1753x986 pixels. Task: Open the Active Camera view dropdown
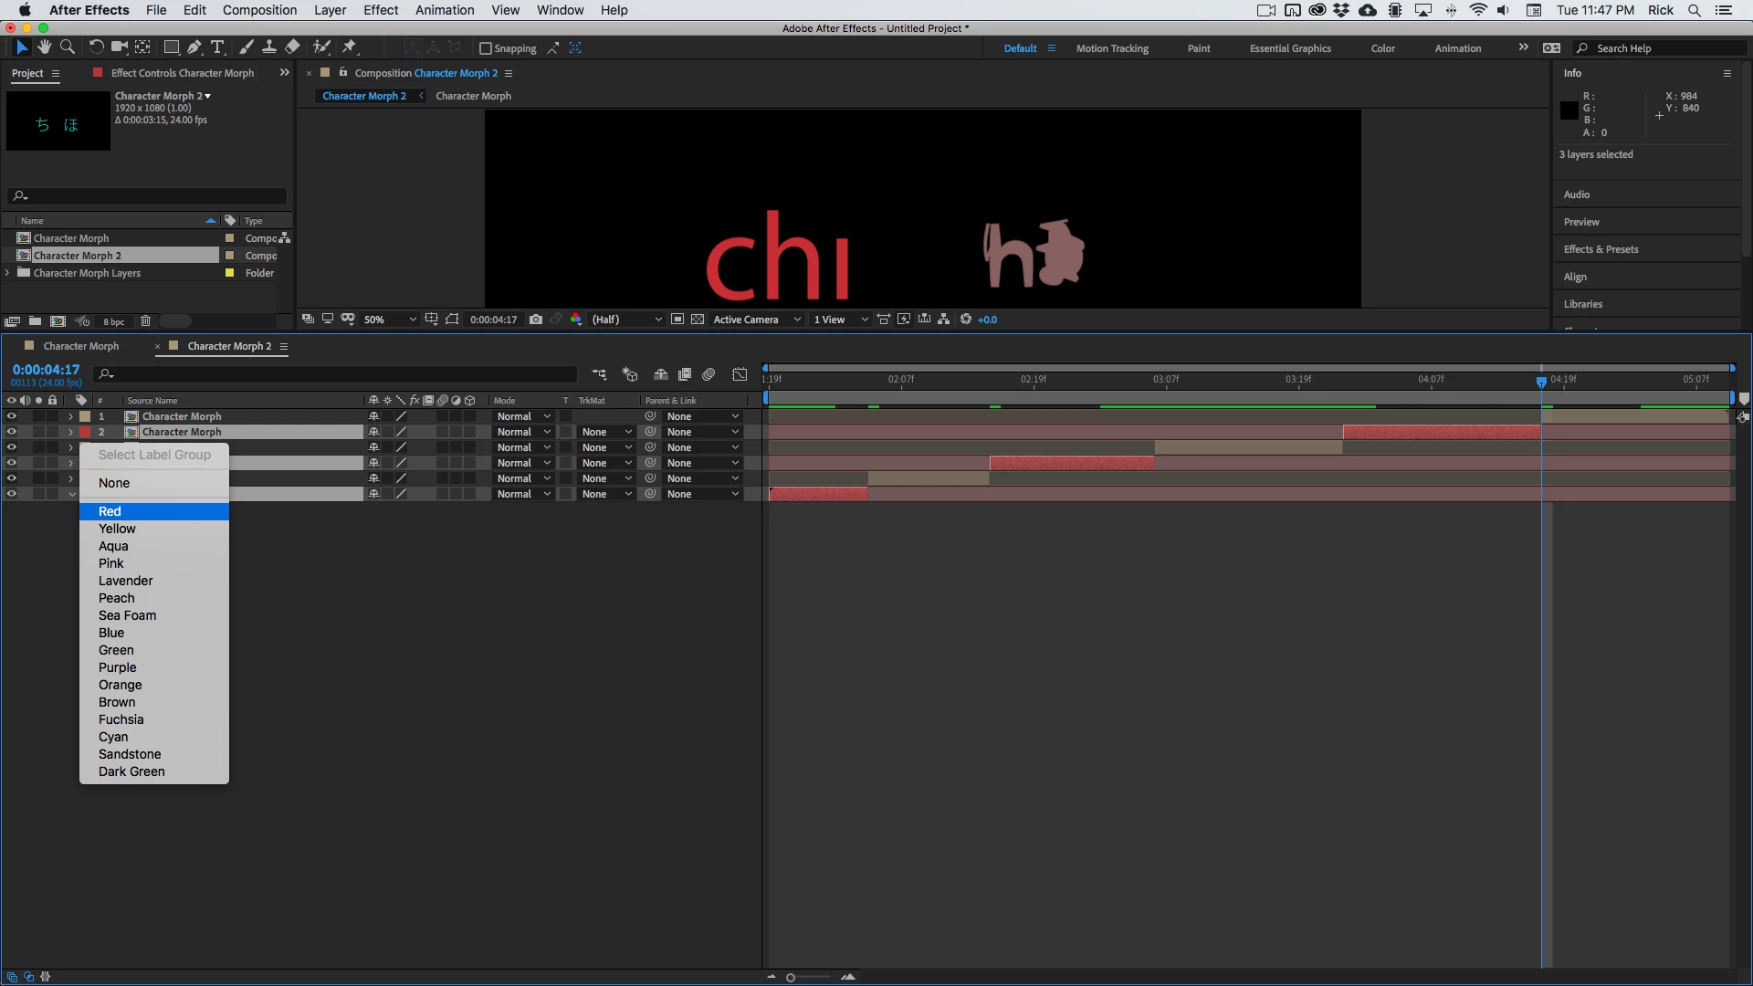[x=756, y=320]
